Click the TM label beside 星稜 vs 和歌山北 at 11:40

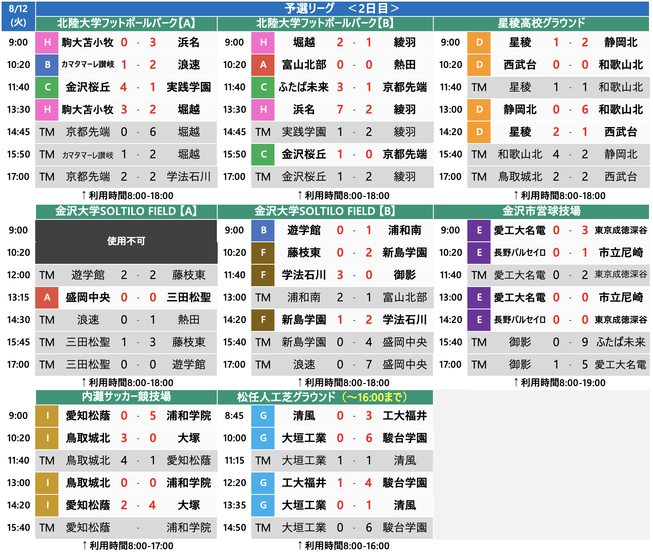coord(479,87)
